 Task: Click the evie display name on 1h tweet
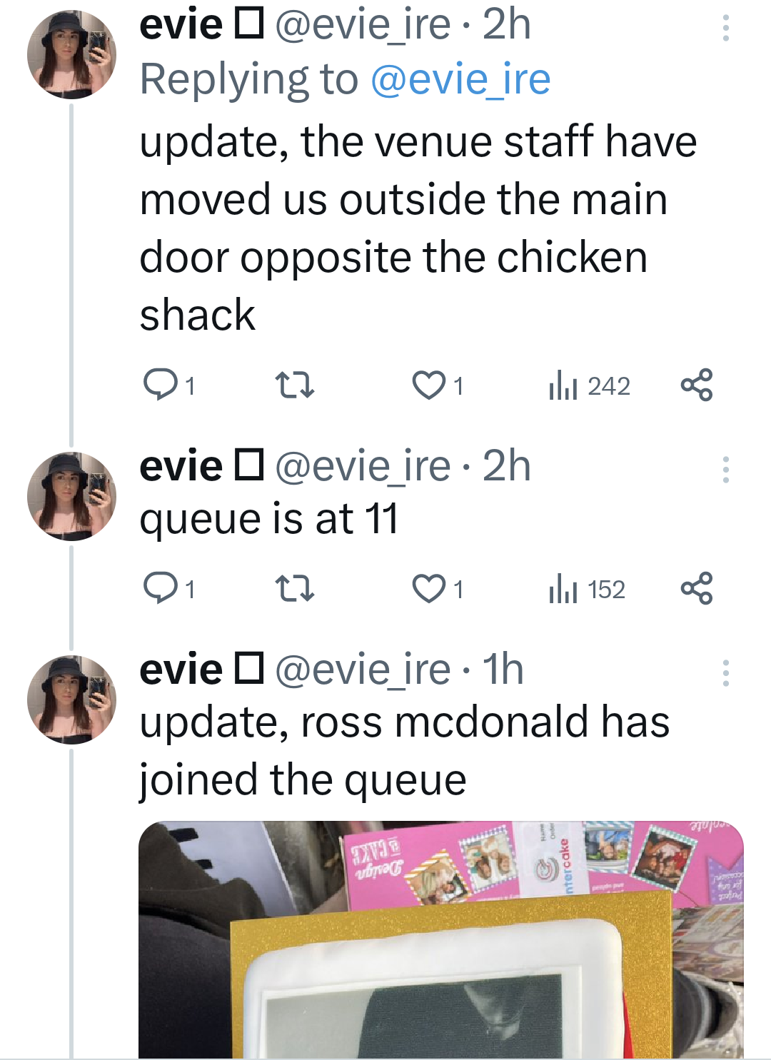click(x=181, y=670)
